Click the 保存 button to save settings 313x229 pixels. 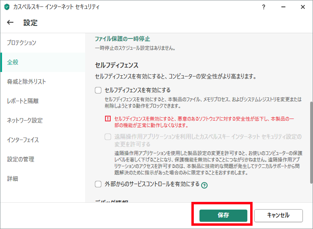223,215
